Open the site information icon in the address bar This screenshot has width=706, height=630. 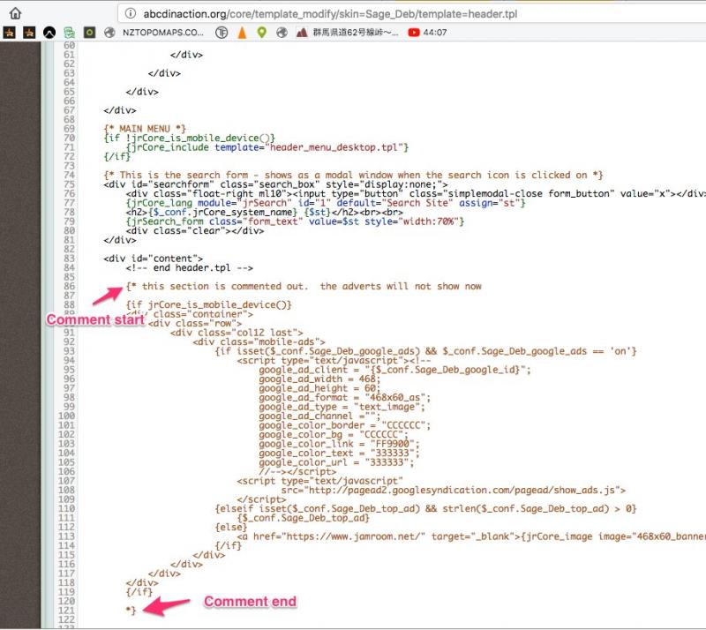pyautogui.click(x=130, y=13)
